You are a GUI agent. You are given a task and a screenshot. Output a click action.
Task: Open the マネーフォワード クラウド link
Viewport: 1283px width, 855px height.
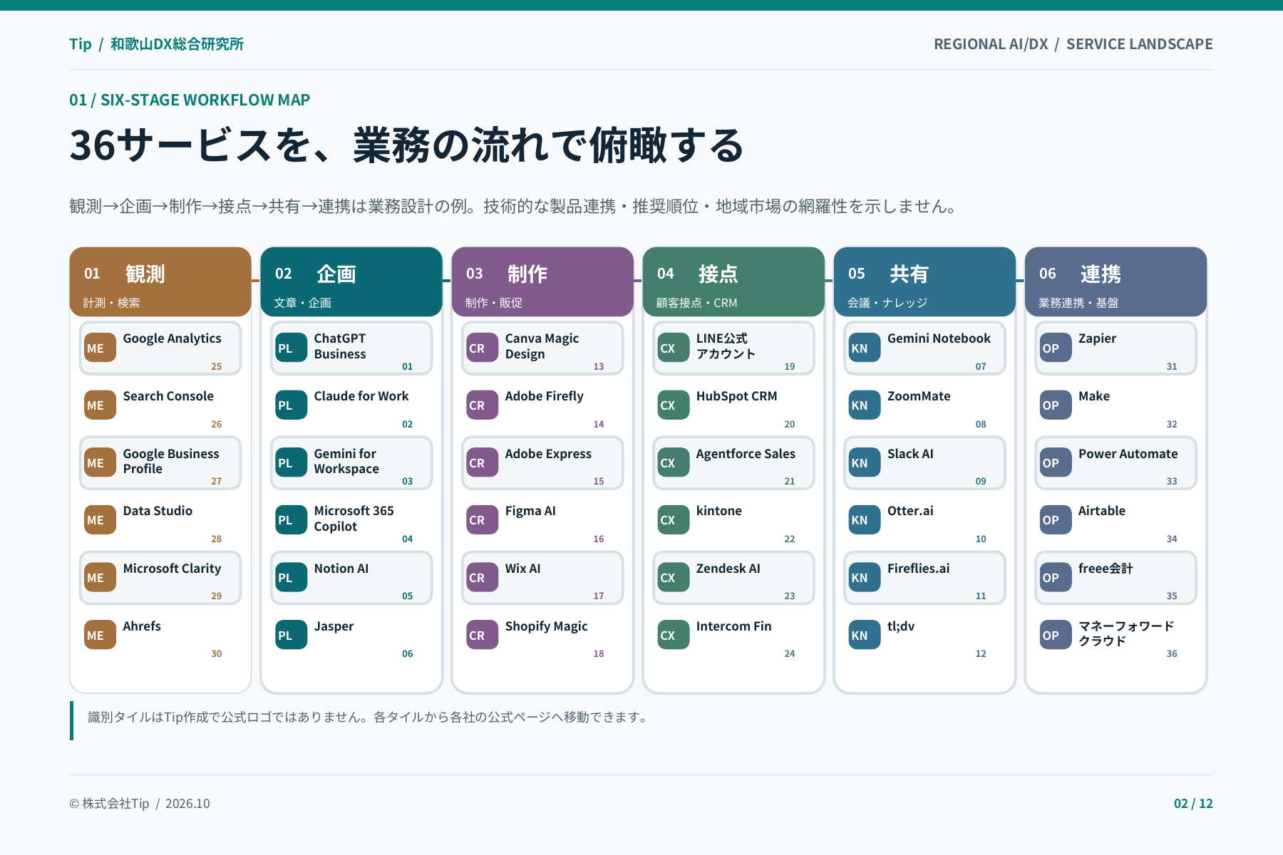[1125, 633]
